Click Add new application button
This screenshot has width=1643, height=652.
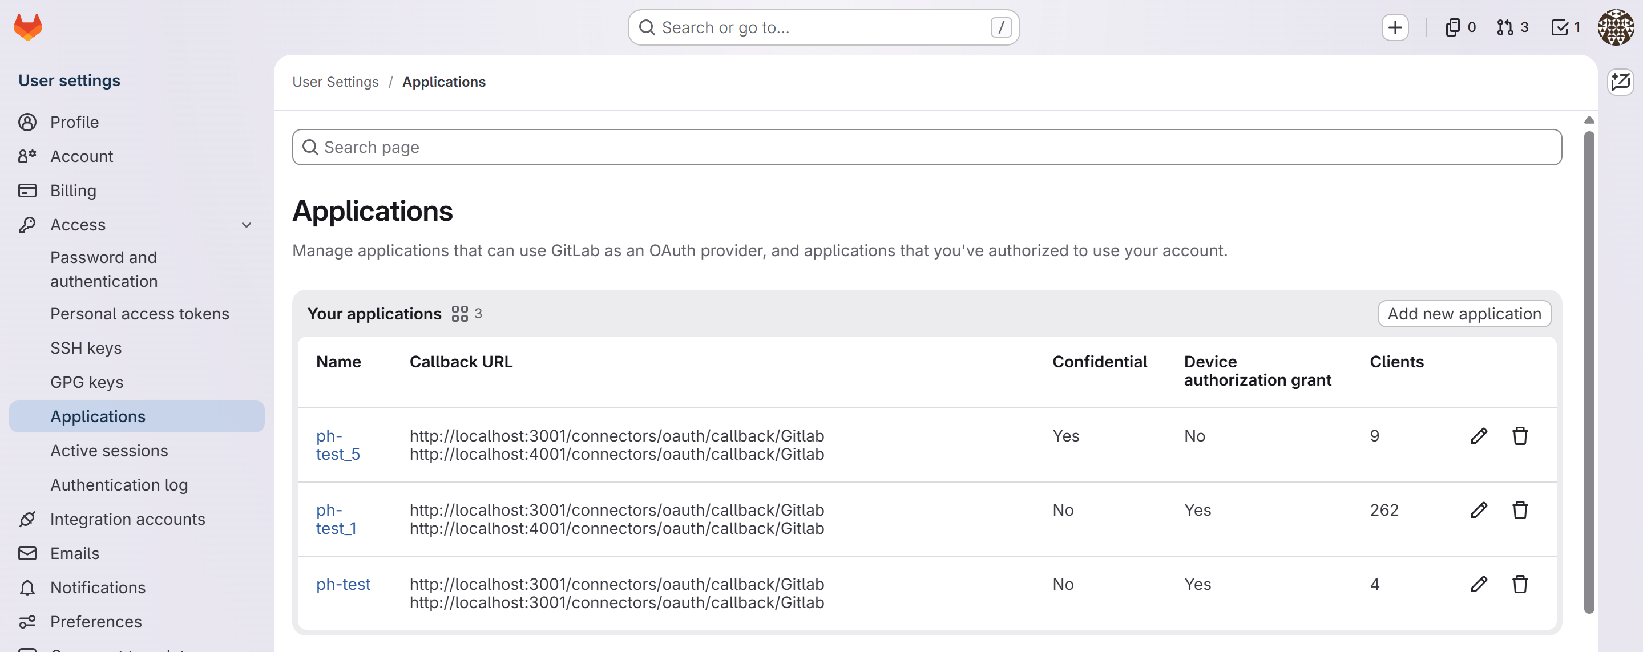1464,314
